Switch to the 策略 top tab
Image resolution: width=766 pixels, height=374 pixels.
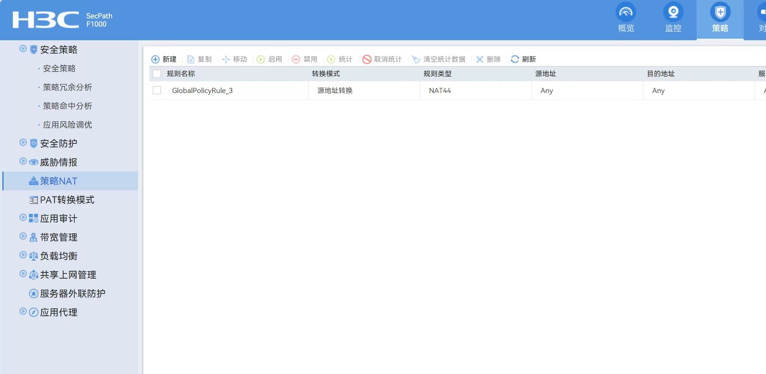click(x=720, y=20)
